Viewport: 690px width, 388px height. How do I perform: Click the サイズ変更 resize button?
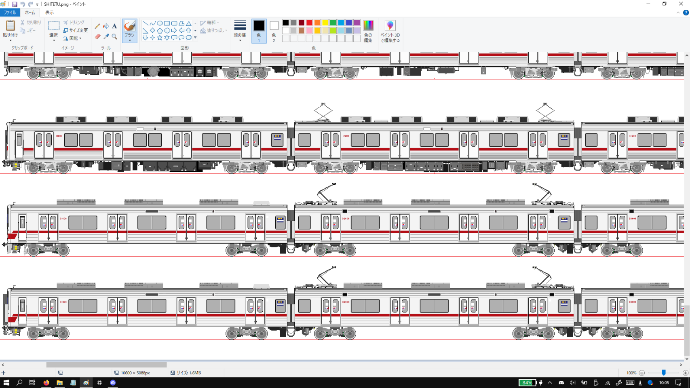[76, 30]
